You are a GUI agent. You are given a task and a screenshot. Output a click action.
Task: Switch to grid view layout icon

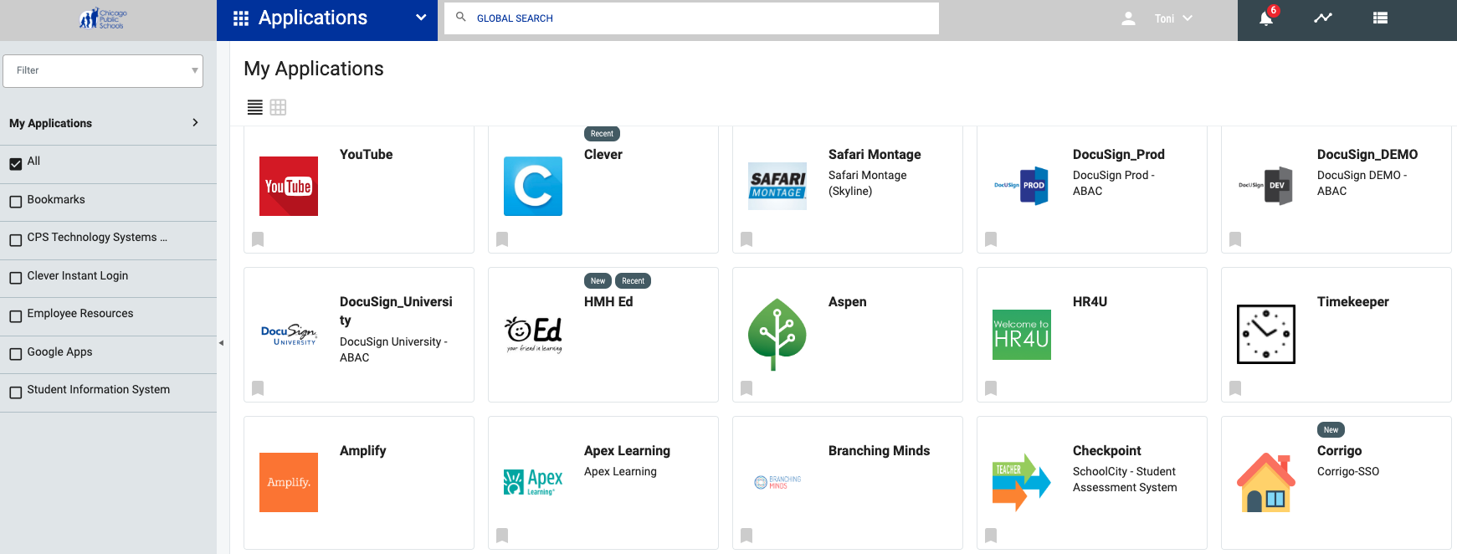pos(278,107)
